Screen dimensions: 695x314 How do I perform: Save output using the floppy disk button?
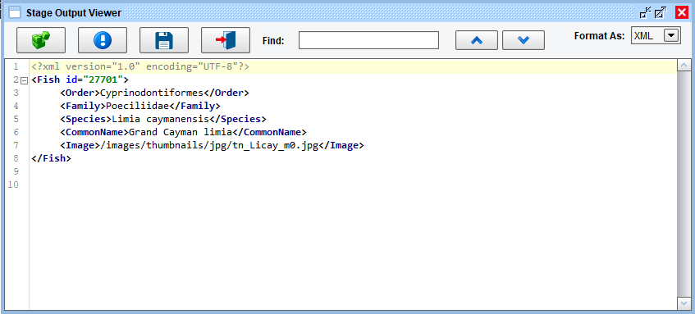click(164, 40)
